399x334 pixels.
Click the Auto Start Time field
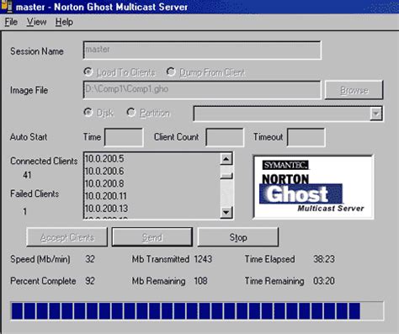pos(124,137)
